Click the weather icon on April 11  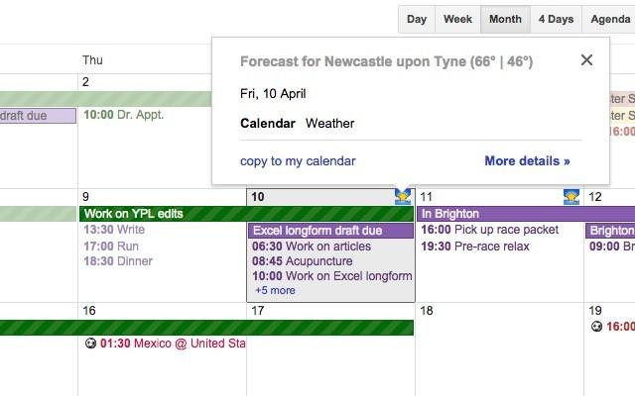(x=571, y=197)
